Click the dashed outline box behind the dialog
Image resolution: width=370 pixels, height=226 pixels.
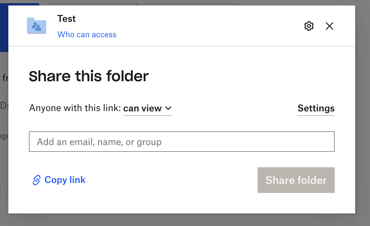coord(93,4)
